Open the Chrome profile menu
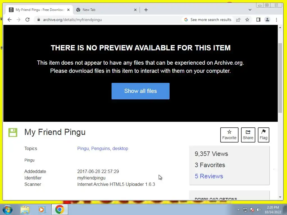 tap(267, 20)
